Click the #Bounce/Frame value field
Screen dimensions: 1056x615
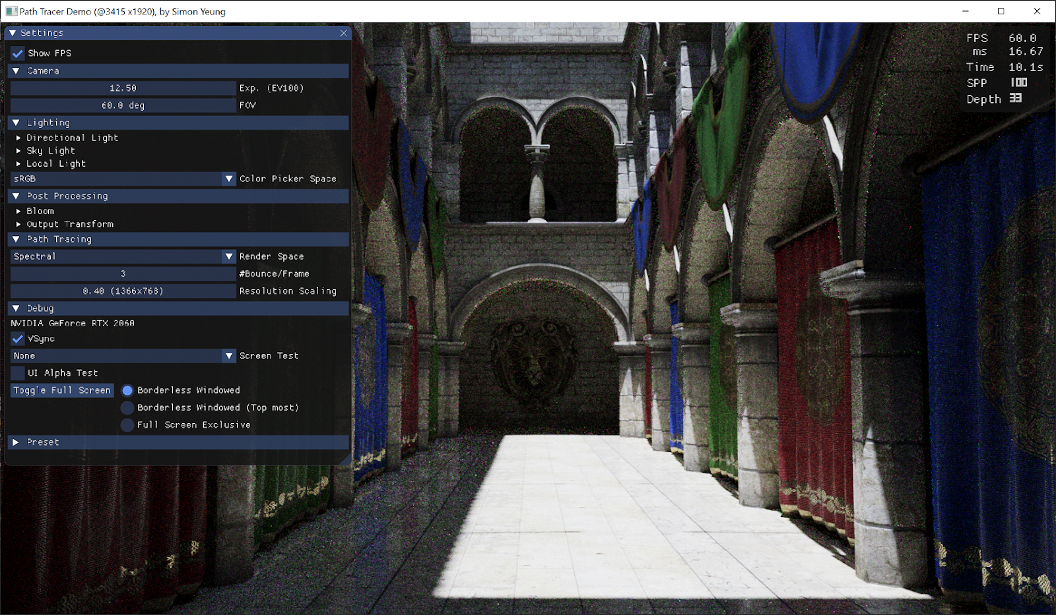point(123,274)
